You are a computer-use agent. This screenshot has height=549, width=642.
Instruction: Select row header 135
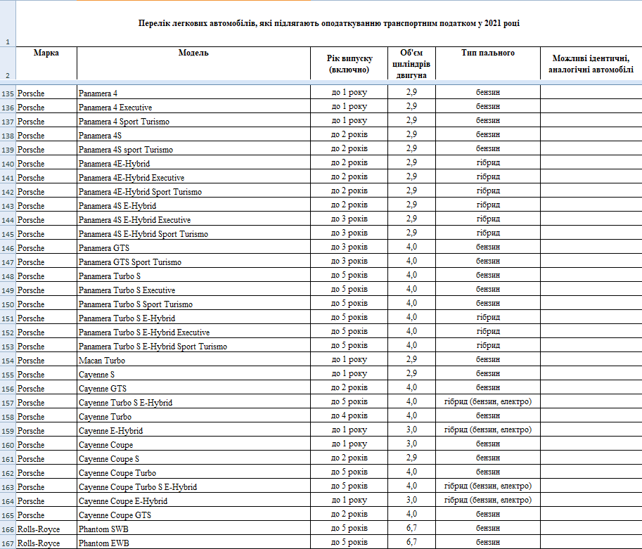pos(8,93)
